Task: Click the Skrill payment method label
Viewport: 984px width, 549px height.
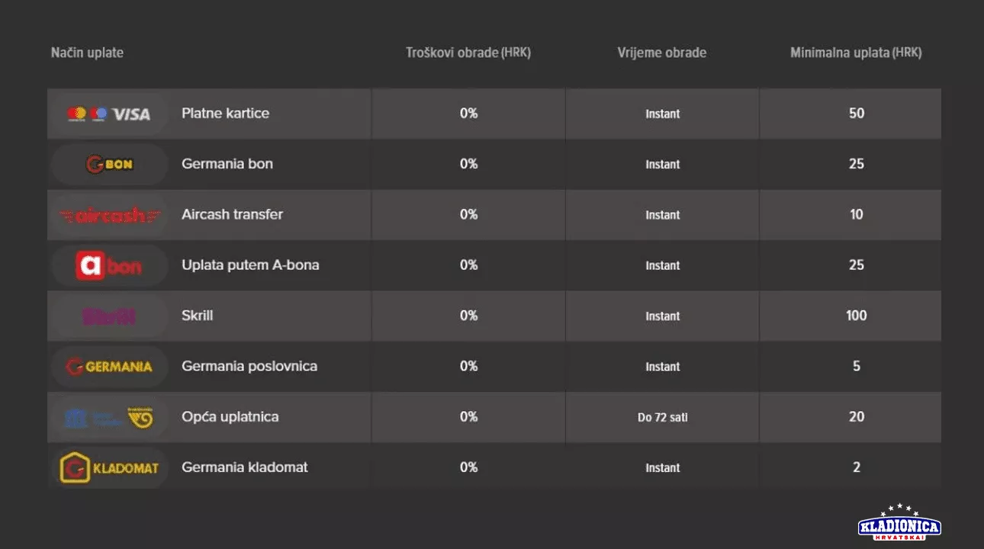Action: (197, 315)
